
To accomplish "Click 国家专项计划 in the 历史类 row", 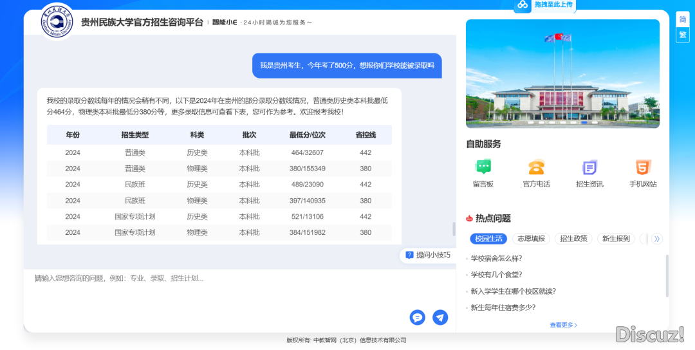I will click(135, 217).
